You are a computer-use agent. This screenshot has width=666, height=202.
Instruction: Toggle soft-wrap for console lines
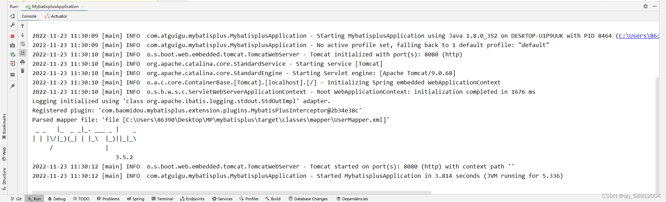pyautogui.click(x=23, y=44)
